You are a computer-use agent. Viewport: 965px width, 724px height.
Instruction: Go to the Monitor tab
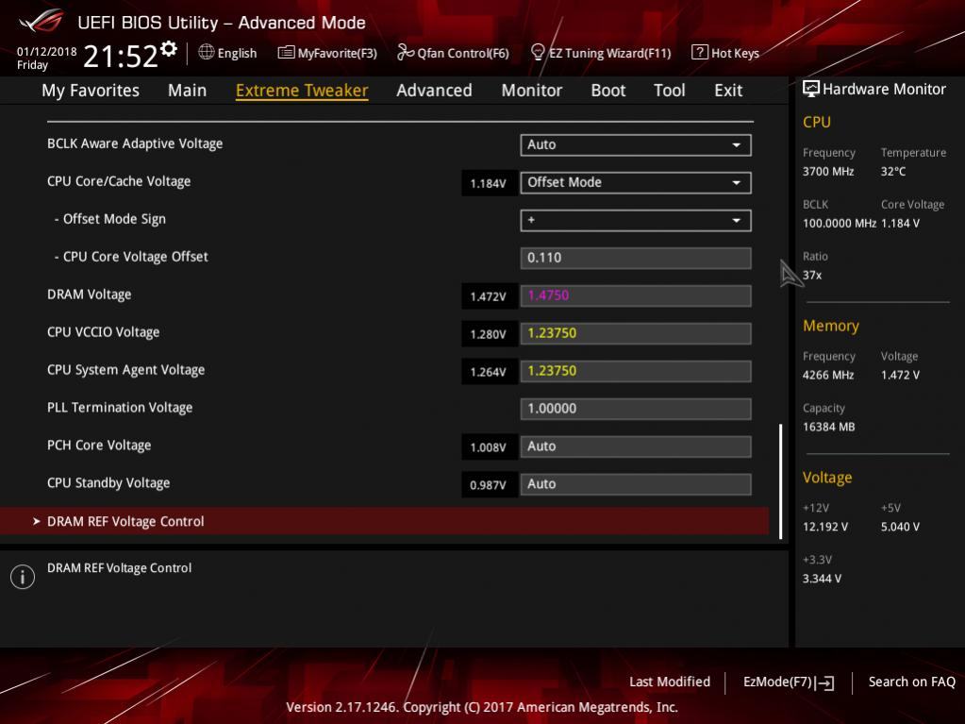tap(532, 91)
